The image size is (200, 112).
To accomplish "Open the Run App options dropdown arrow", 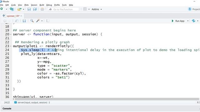I will tap(188, 21).
